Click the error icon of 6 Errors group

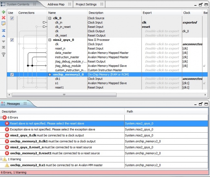pos(5,117)
